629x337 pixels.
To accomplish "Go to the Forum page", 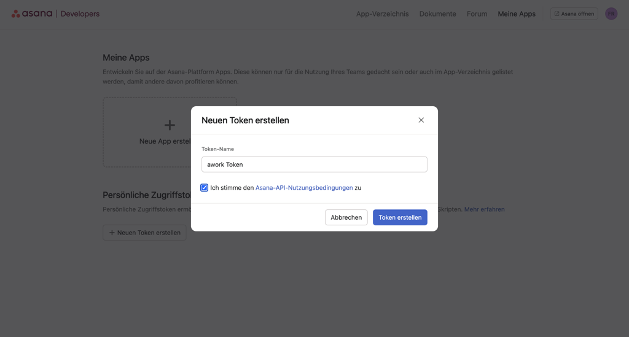I will click(x=477, y=14).
